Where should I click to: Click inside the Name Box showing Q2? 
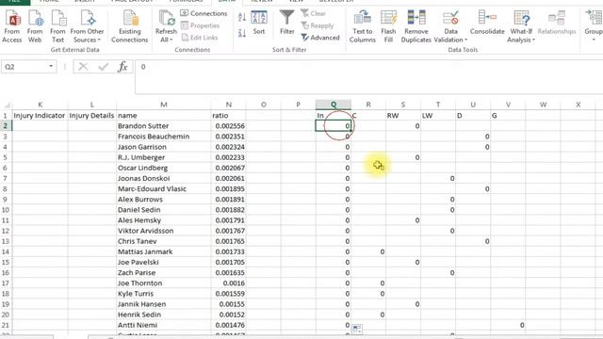point(24,67)
